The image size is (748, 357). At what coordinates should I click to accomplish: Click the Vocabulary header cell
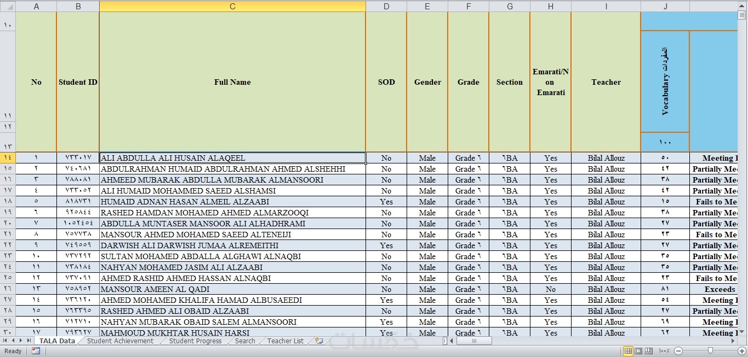665,81
